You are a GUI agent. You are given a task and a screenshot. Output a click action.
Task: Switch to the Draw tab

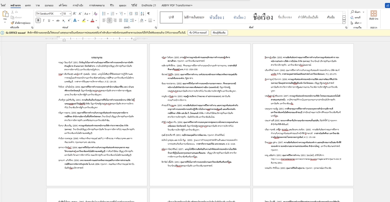(37, 5)
